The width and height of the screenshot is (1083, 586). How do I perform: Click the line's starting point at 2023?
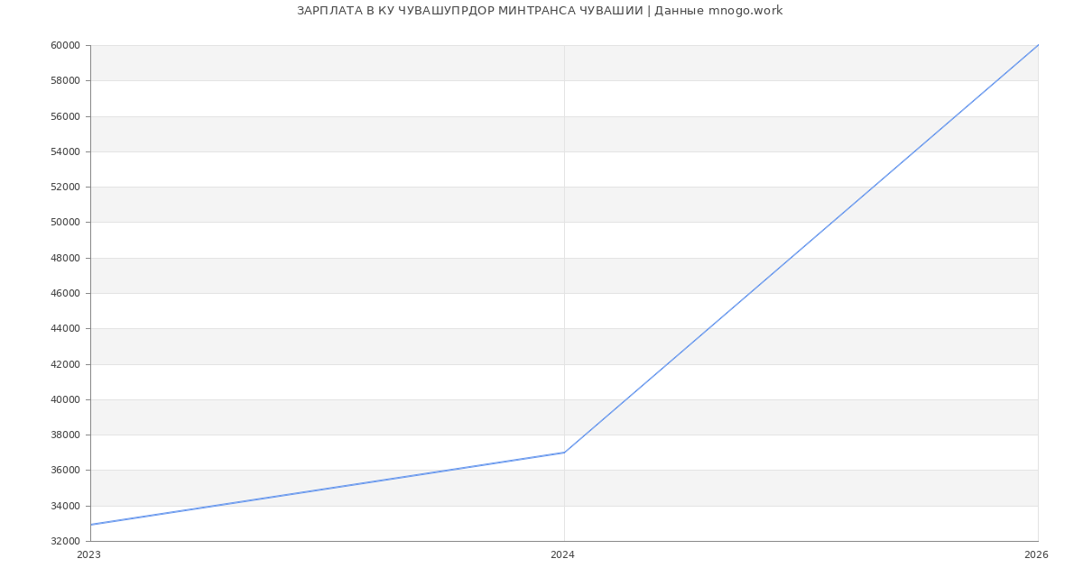(x=91, y=525)
